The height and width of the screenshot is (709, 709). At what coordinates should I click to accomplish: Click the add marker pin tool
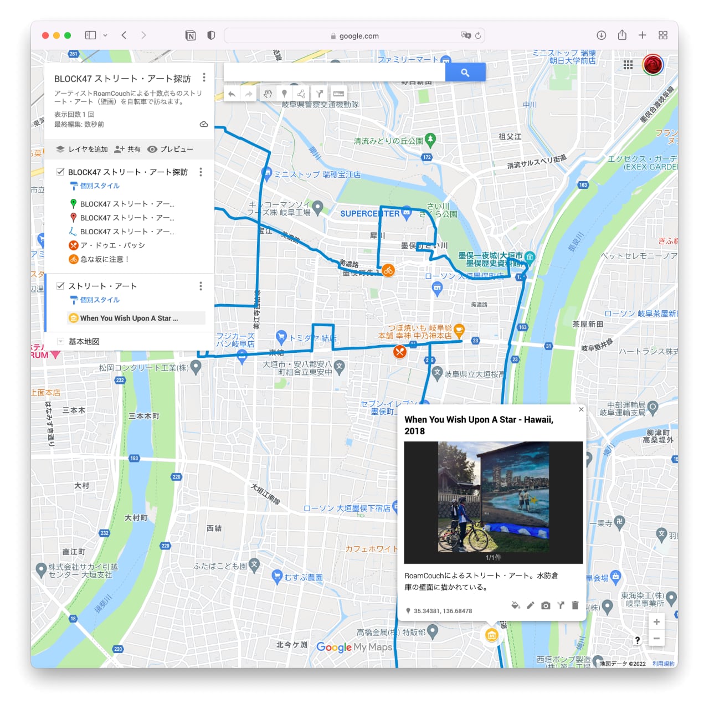point(284,94)
